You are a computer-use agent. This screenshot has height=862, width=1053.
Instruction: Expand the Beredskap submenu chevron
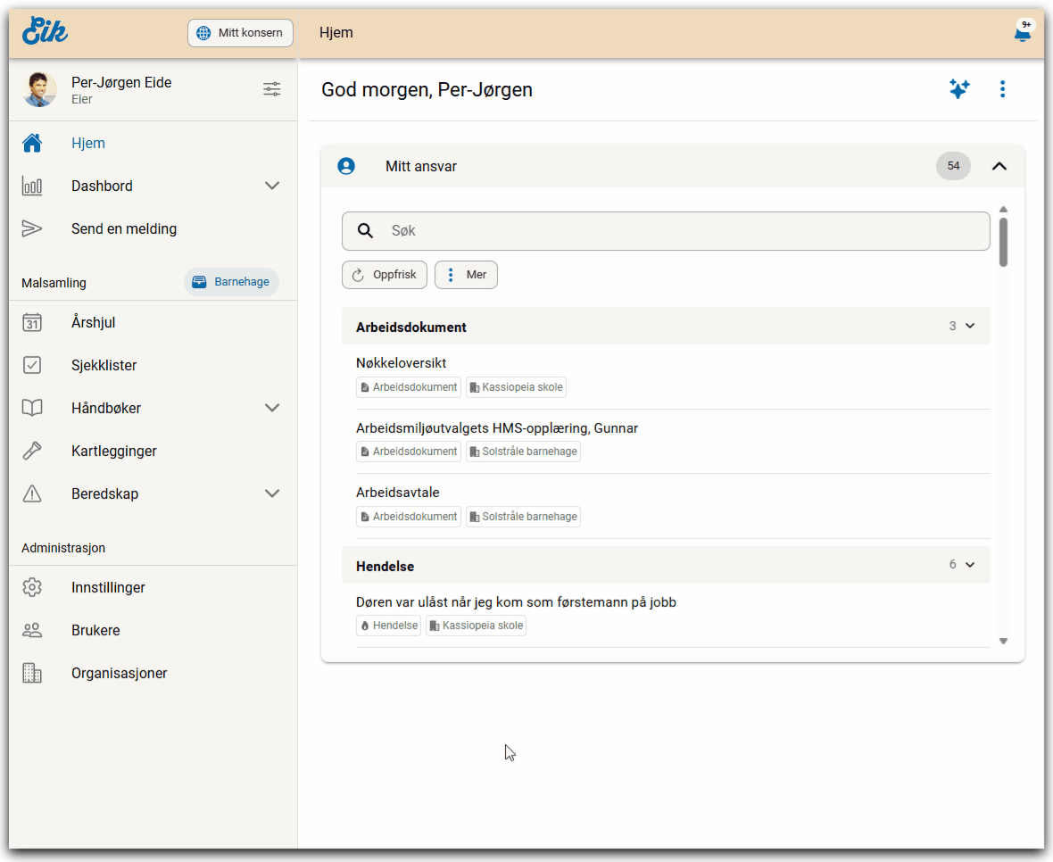(272, 494)
